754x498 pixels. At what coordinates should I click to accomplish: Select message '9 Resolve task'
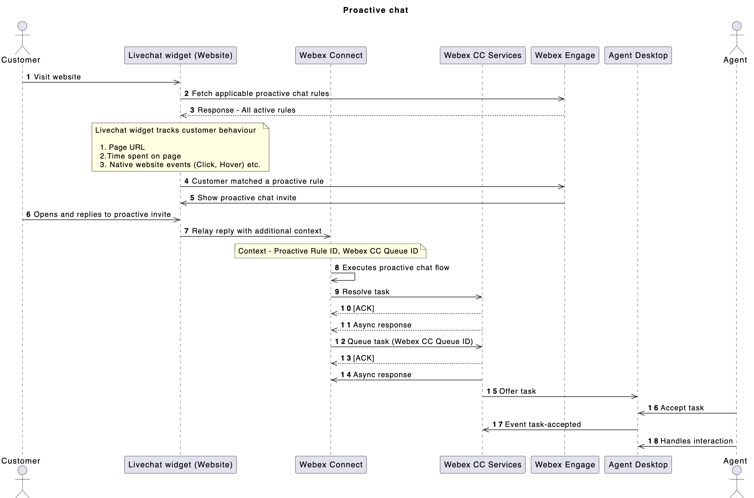tap(362, 291)
